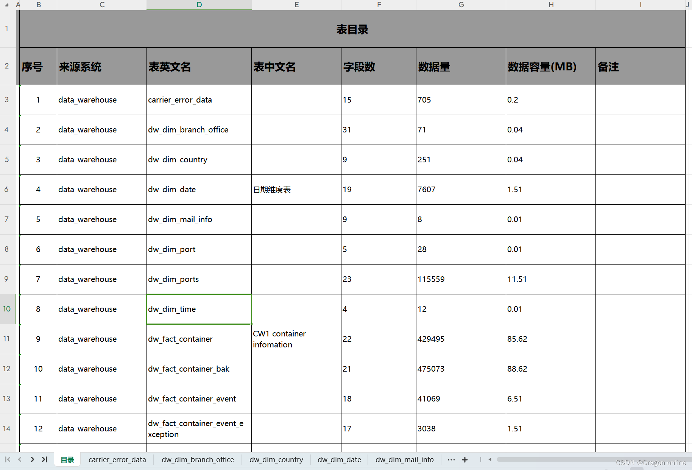Viewport: 692px width, 470px height.
Task: Select cell dw_fact_container
Action: 199,339
